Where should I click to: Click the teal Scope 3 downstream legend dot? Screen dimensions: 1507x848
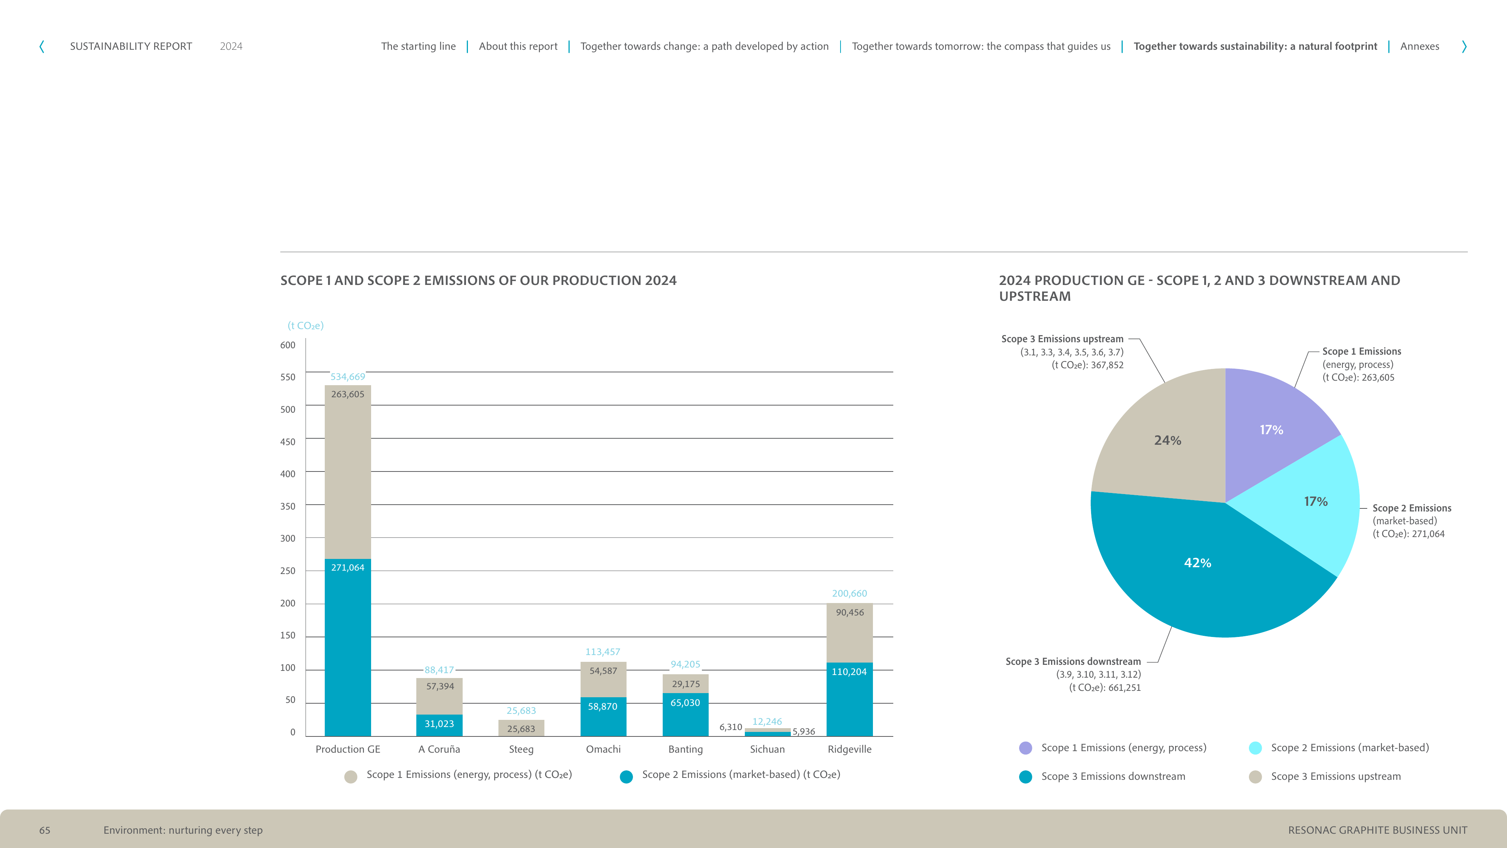point(1026,777)
